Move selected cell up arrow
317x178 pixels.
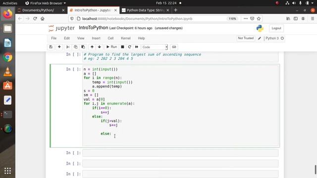pyautogui.click(x=92, y=47)
